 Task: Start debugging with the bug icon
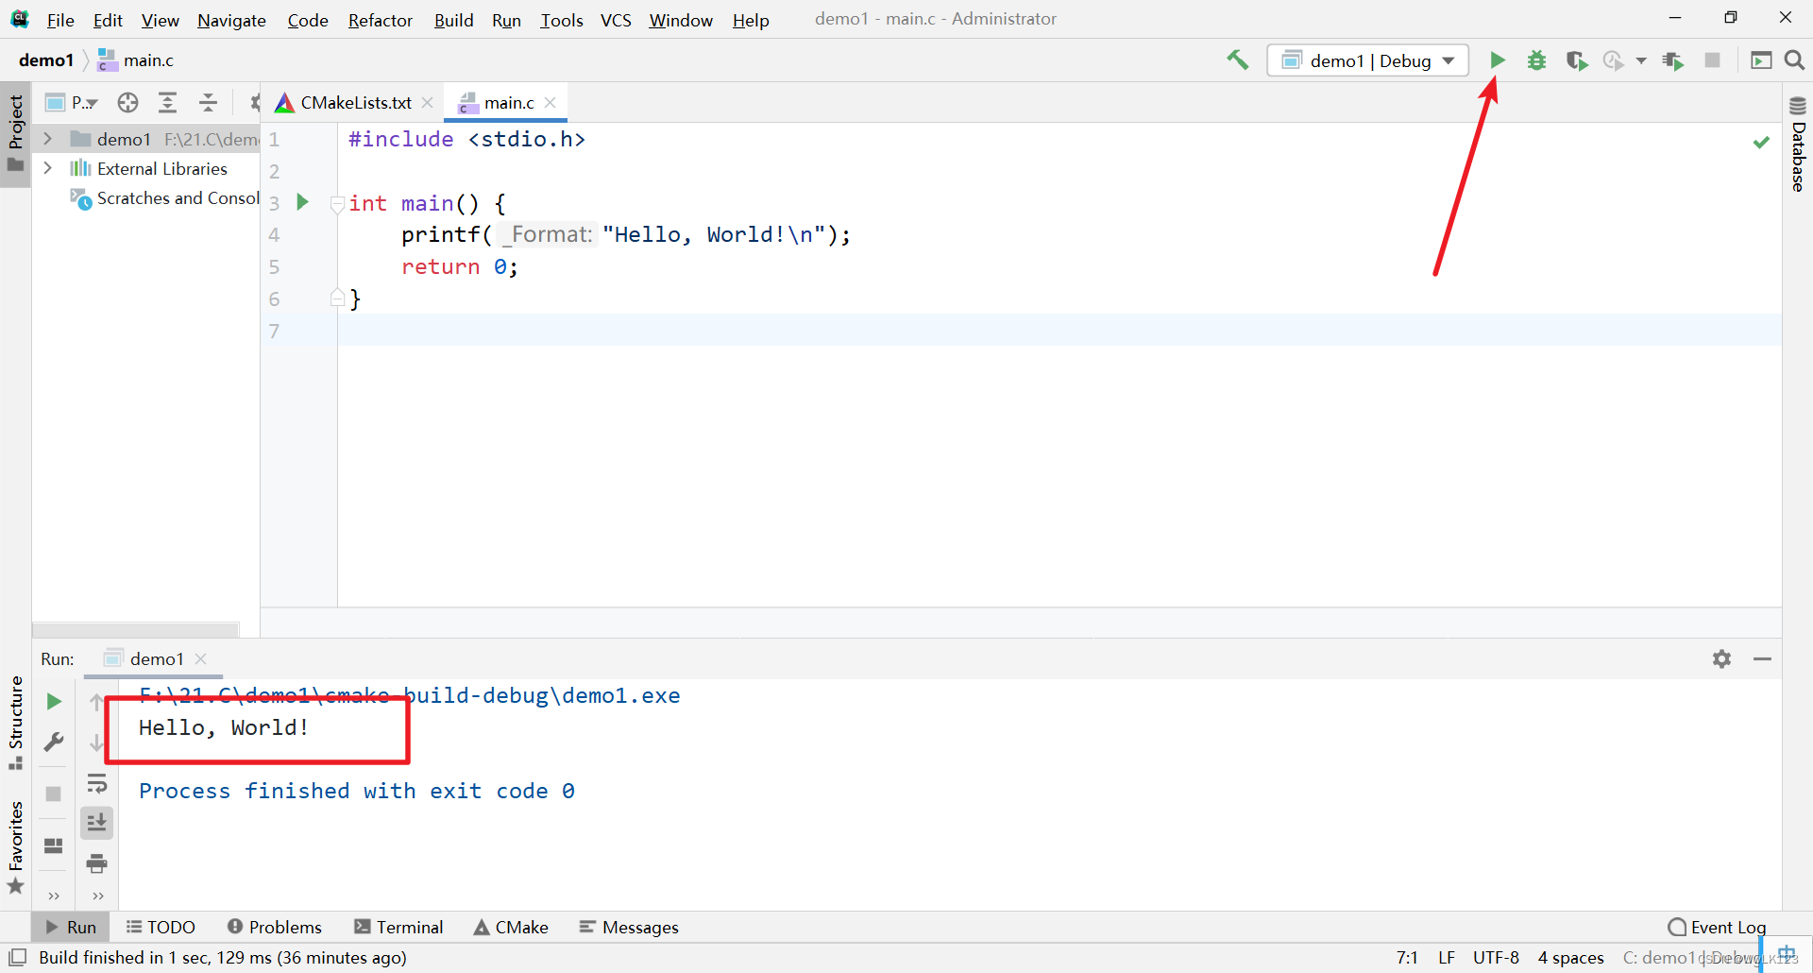(x=1537, y=60)
